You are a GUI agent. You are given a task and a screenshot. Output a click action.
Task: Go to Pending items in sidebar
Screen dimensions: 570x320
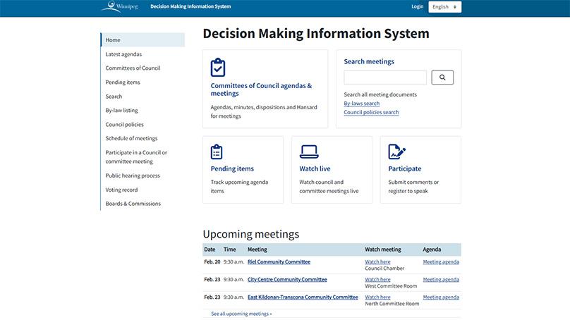tap(123, 82)
